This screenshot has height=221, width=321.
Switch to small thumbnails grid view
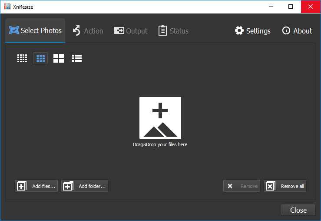tap(22, 58)
